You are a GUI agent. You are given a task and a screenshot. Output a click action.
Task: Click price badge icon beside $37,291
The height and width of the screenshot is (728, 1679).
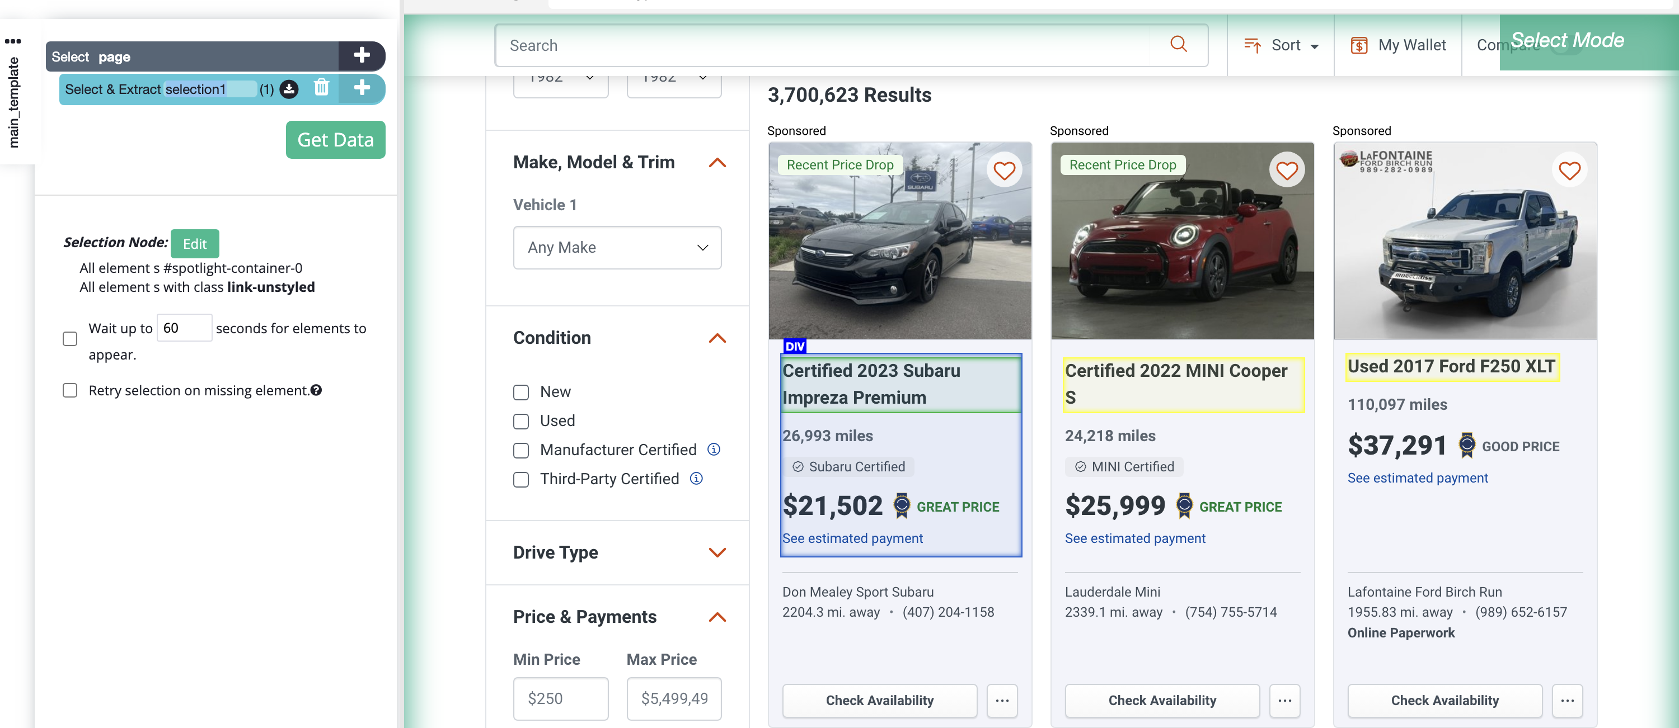pos(1466,446)
